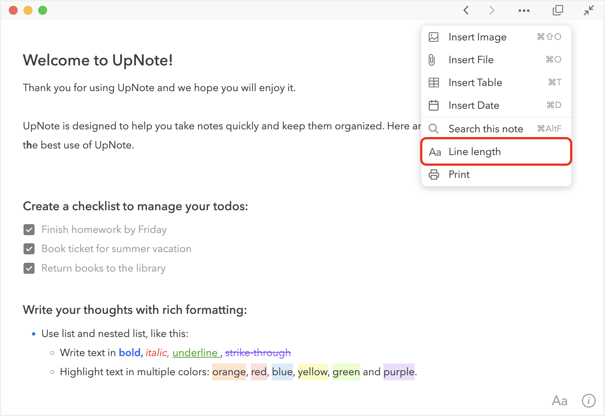This screenshot has width=605, height=416.
Task: Click the orange highlighted word
Action: click(x=229, y=372)
